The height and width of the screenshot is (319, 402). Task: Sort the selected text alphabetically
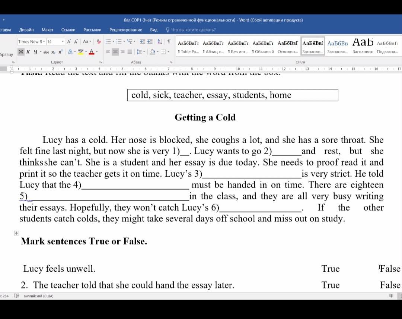tap(160, 42)
